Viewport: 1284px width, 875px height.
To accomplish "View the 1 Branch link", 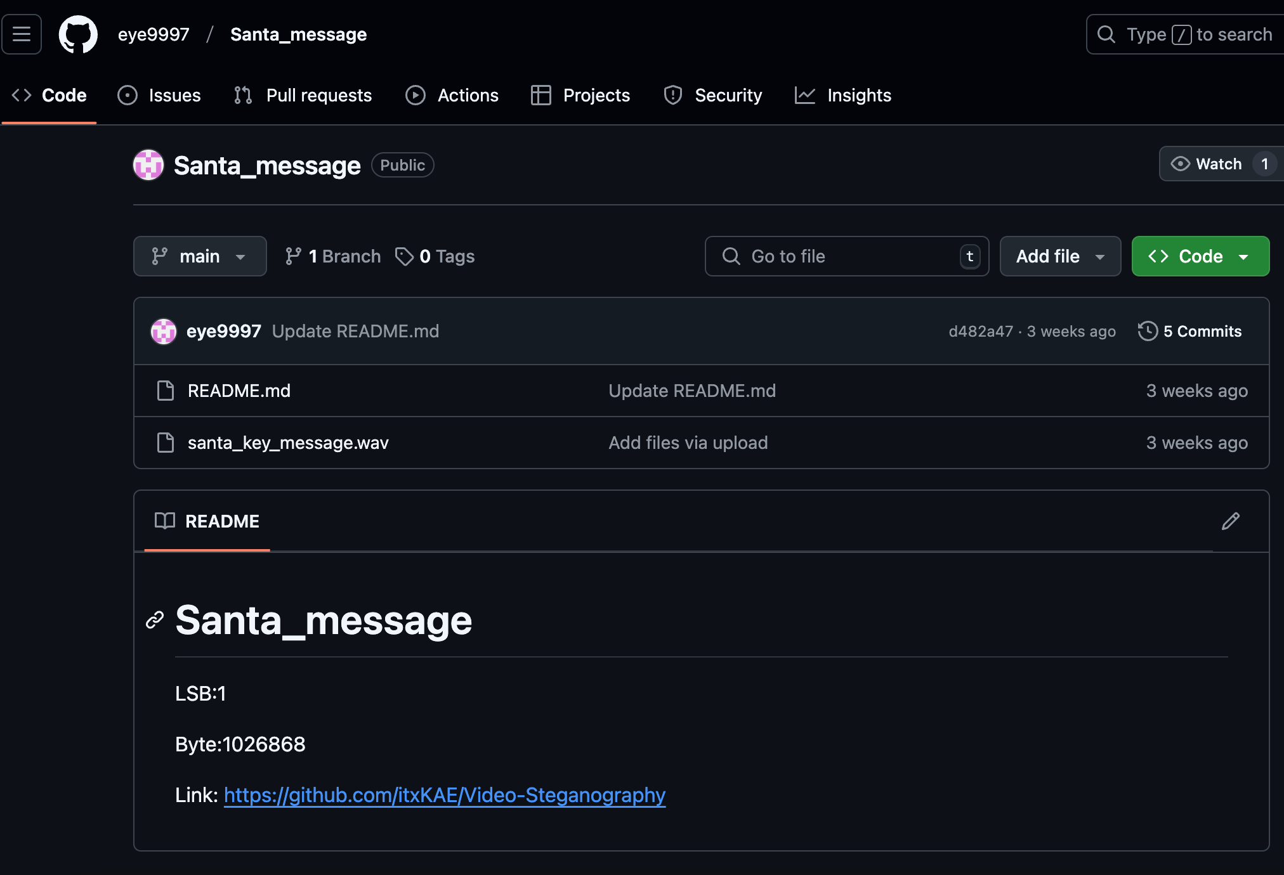I will click(x=333, y=256).
